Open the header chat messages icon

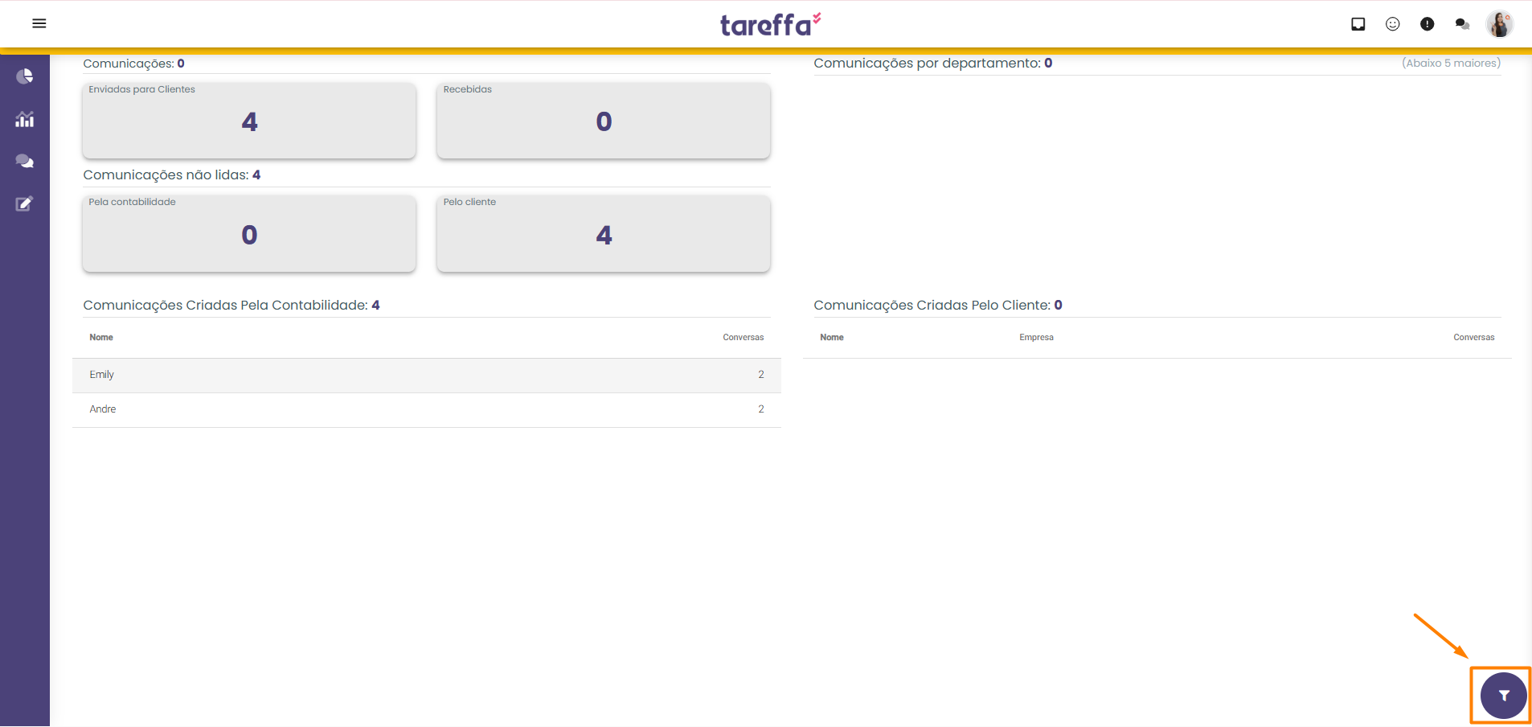[1462, 24]
